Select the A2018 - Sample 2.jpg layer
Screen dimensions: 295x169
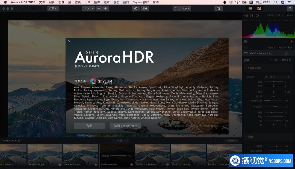pos(268,53)
